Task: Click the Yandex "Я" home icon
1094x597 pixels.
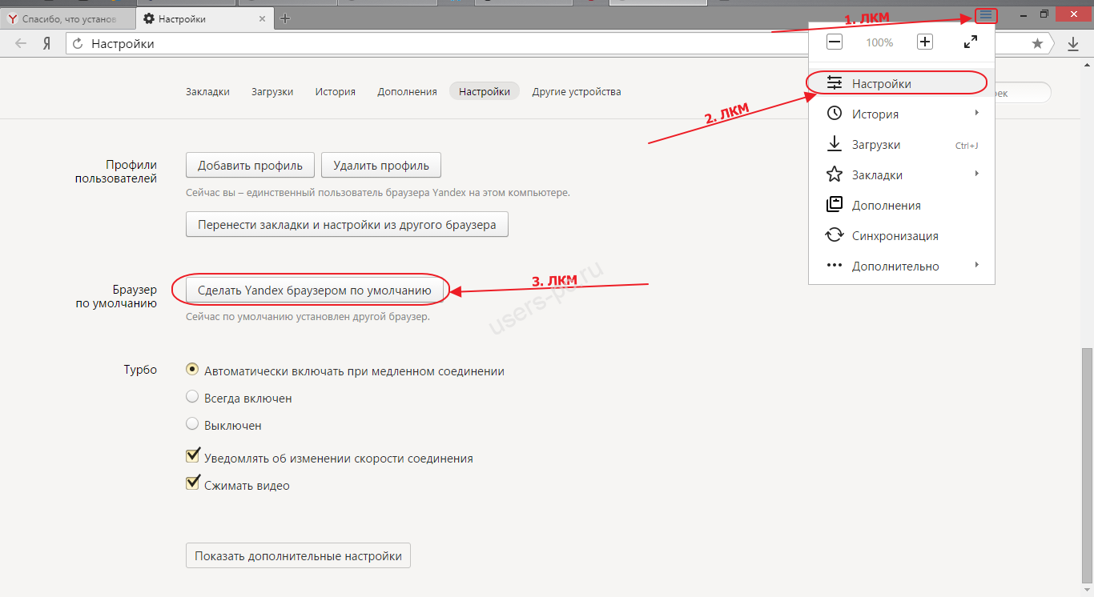Action: [x=47, y=44]
